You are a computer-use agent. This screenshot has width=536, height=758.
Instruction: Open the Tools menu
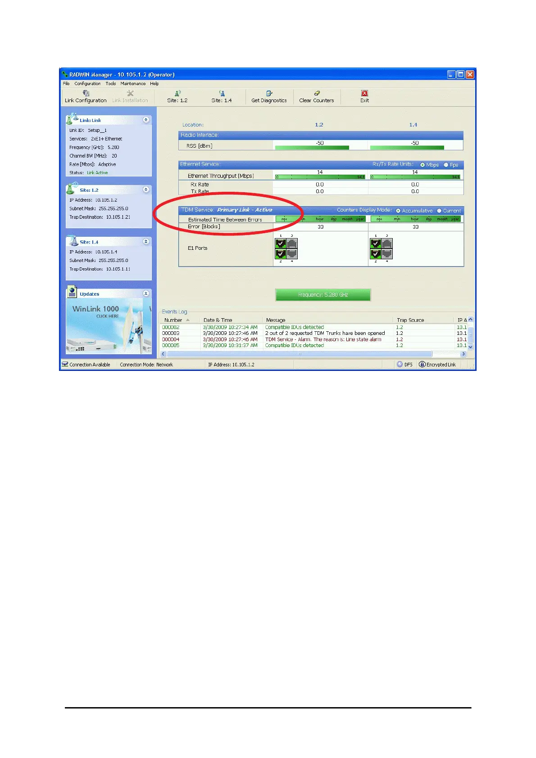[111, 83]
